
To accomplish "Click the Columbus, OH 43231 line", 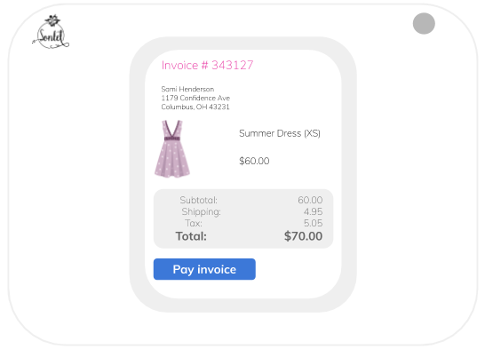I will (195, 107).
